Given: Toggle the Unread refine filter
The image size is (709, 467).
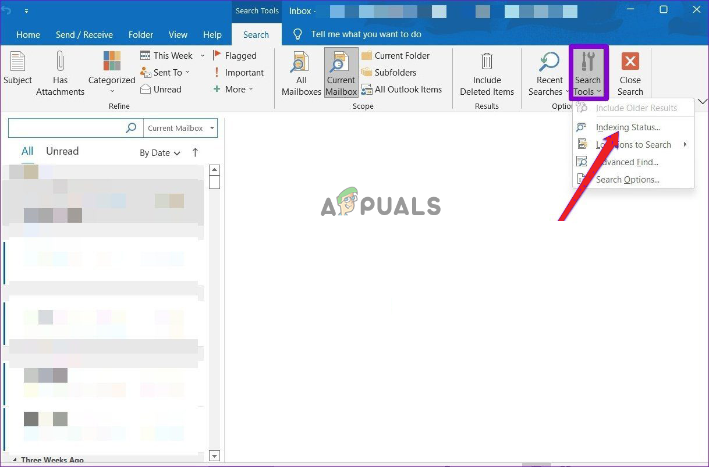Looking at the screenshot, I should pos(161,90).
